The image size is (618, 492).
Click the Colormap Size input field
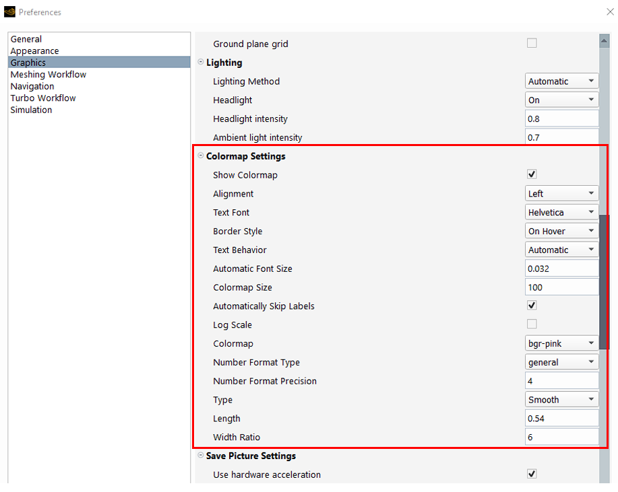(x=561, y=287)
